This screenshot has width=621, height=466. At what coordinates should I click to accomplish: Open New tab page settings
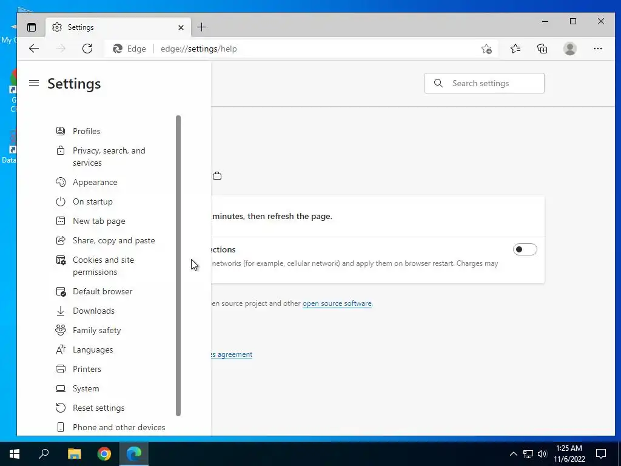pyautogui.click(x=99, y=221)
